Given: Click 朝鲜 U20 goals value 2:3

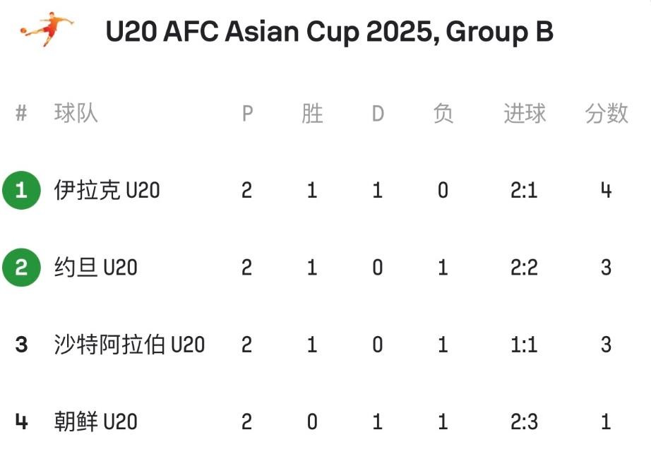Looking at the screenshot, I should click(524, 422).
